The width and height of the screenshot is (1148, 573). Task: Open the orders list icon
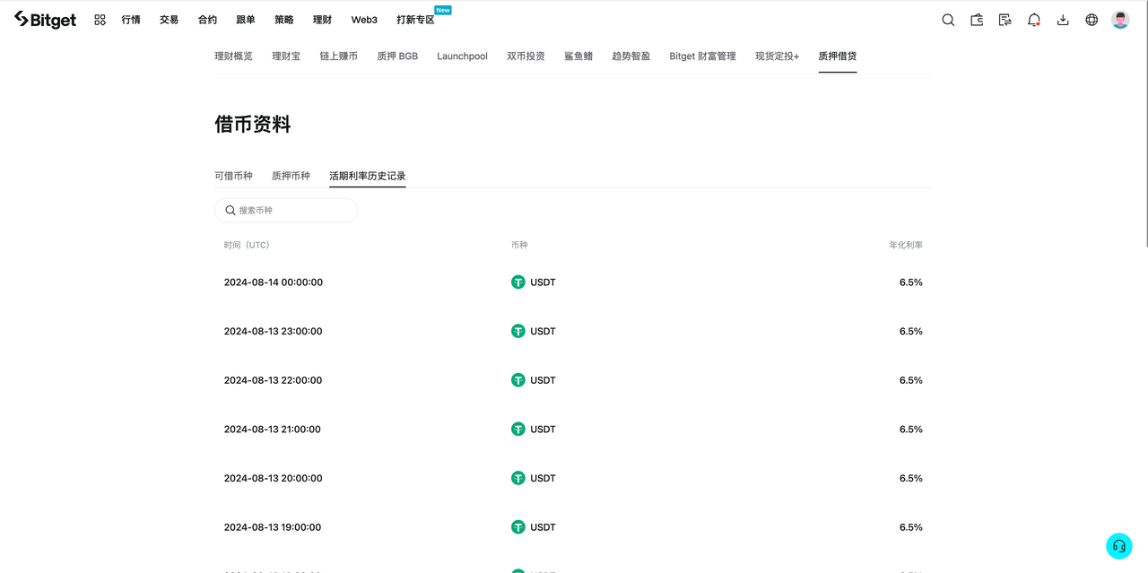(x=1005, y=20)
